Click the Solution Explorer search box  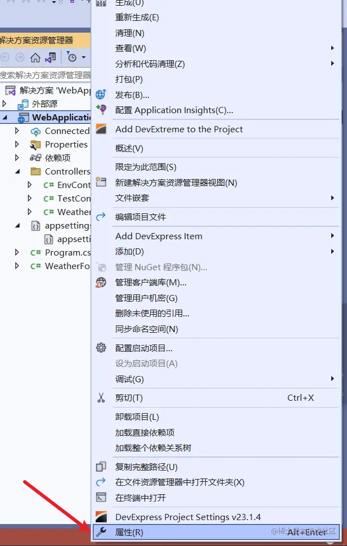click(45, 75)
